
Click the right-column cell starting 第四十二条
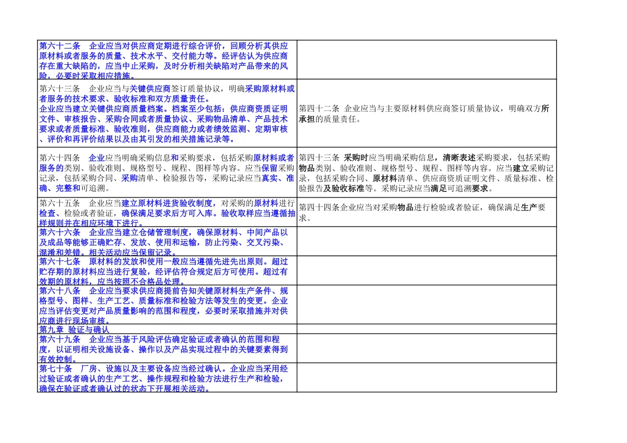[427, 113]
